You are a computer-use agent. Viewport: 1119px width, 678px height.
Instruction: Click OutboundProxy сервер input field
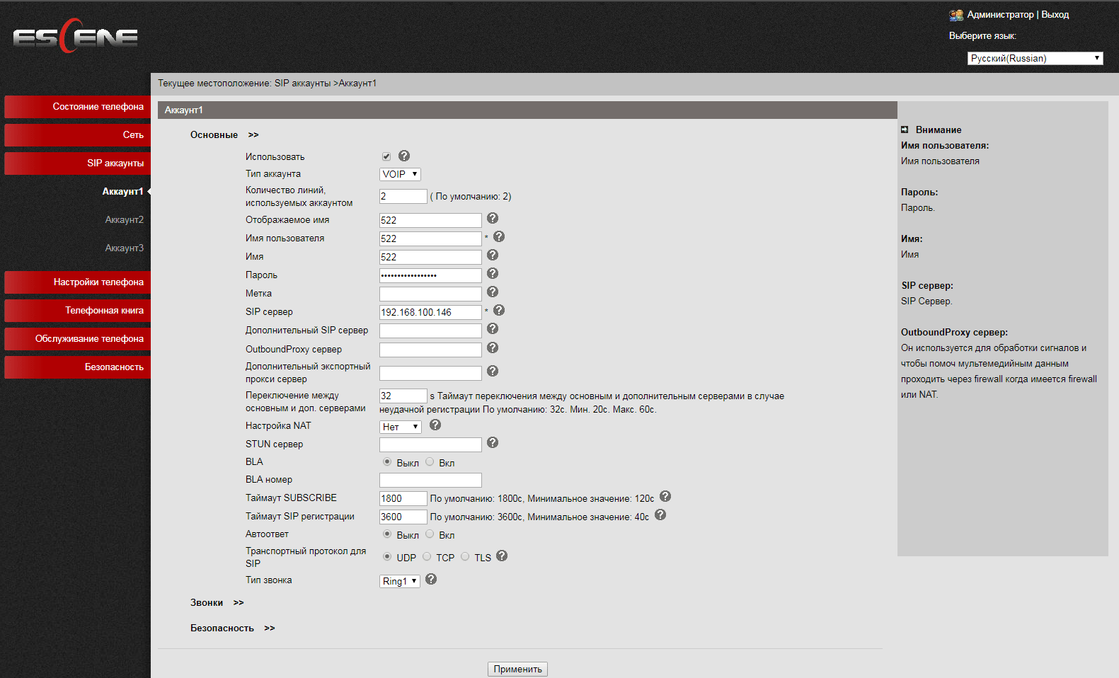[430, 350]
